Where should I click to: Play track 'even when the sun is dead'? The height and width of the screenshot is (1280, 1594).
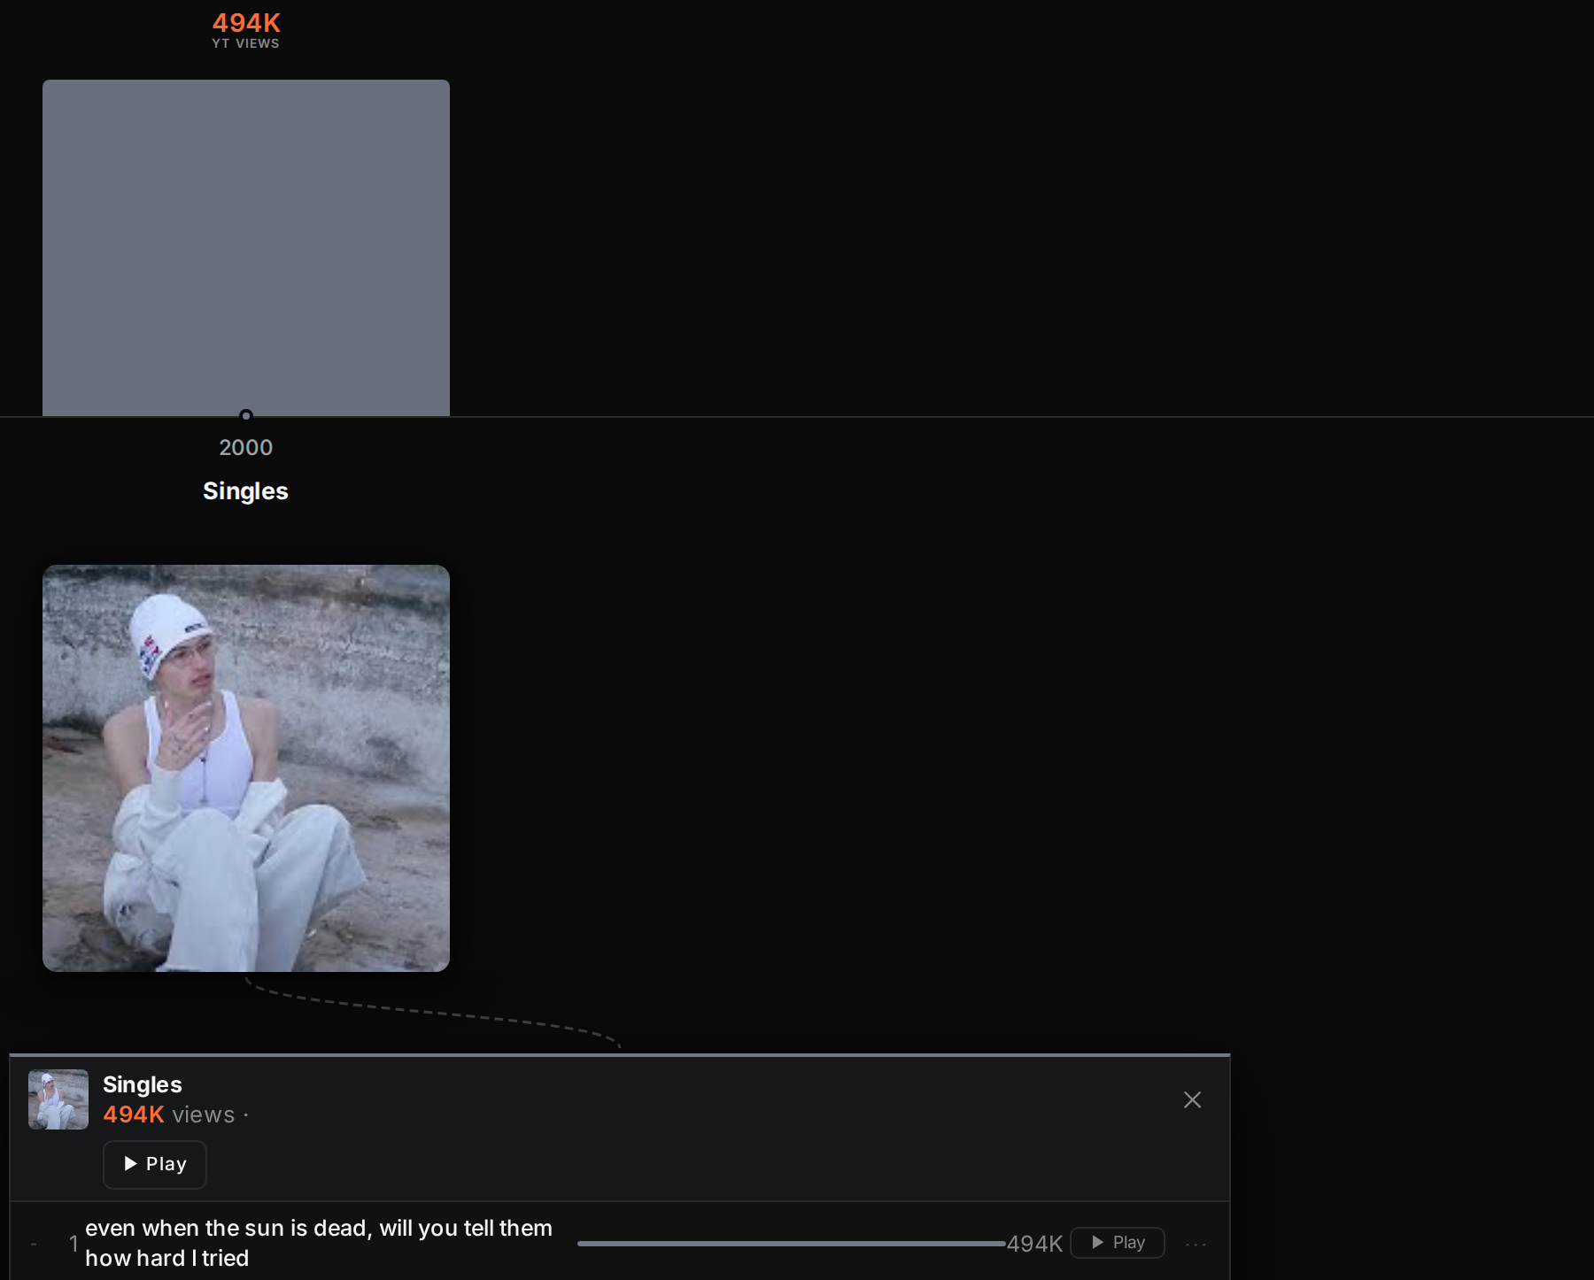point(1117,1243)
